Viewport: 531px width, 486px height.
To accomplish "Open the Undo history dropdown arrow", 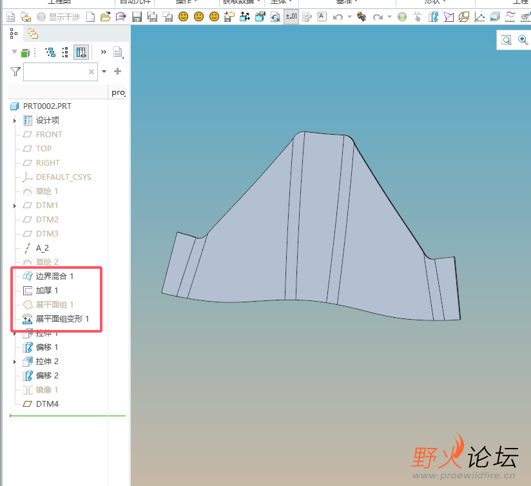I will tap(349, 17).
